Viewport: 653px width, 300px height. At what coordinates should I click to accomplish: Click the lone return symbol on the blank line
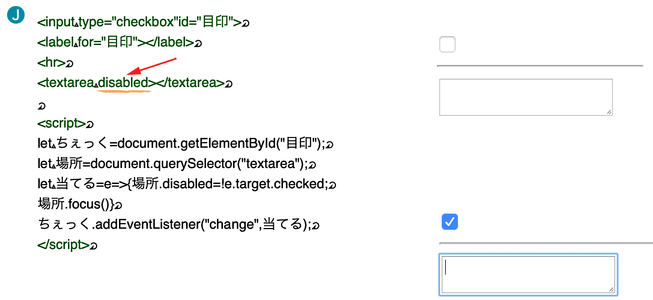coord(41,106)
